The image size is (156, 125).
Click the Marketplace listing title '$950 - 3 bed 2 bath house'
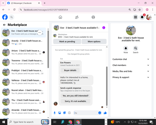(x=76, y=37)
